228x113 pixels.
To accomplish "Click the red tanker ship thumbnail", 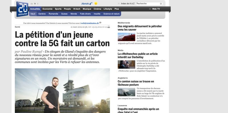I will click(126, 37).
